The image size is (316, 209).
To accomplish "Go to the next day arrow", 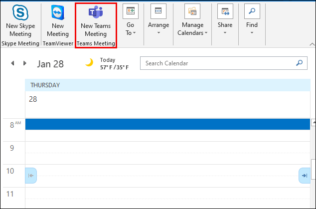I will (25, 63).
